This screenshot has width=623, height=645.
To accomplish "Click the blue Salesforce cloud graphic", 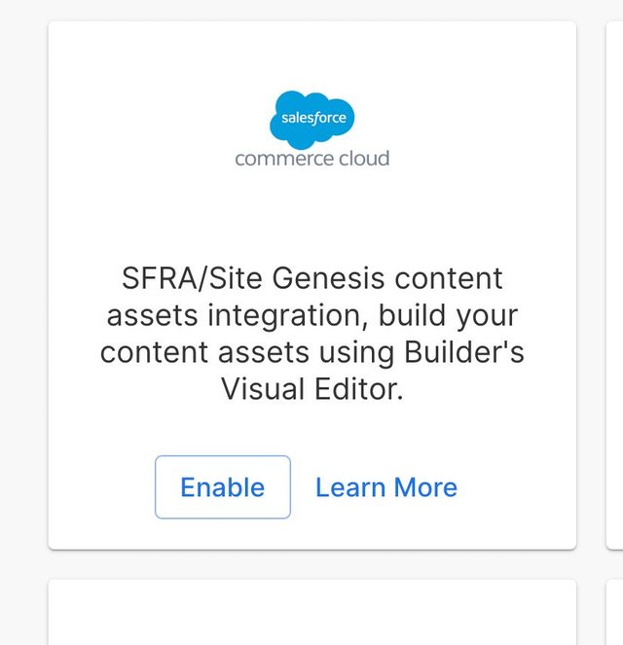I will [311, 120].
